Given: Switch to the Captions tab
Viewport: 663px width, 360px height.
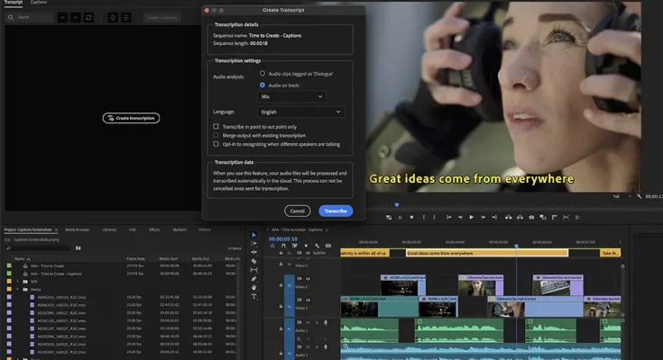Looking at the screenshot, I should pyautogui.click(x=39, y=3).
